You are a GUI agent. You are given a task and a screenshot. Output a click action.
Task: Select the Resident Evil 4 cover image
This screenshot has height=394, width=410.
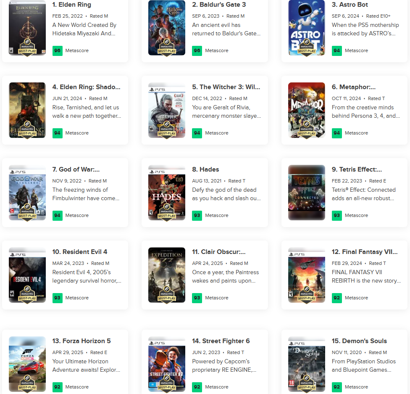click(27, 275)
